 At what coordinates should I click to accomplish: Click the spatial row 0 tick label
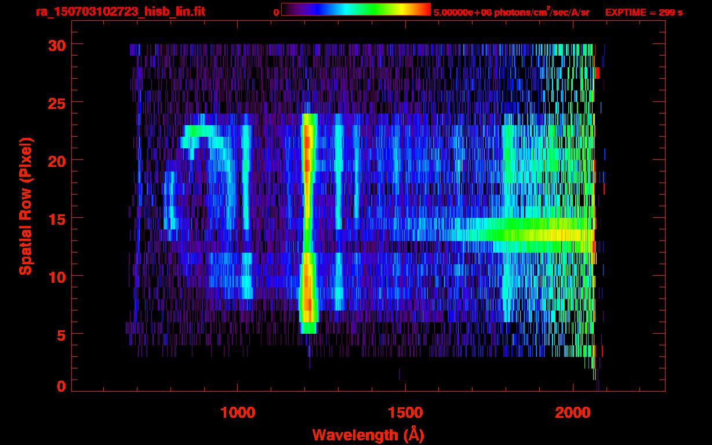pos(61,386)
